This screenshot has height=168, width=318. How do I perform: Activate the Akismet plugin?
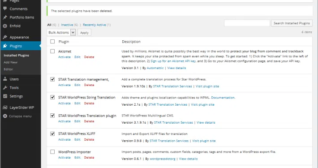click(x=64, y=57)
